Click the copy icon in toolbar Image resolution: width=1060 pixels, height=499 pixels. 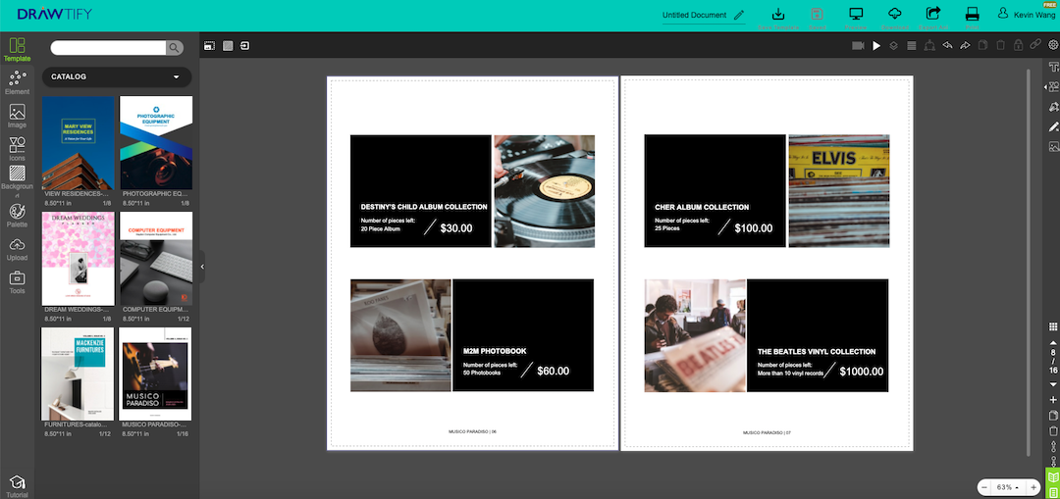click(982, 46)
